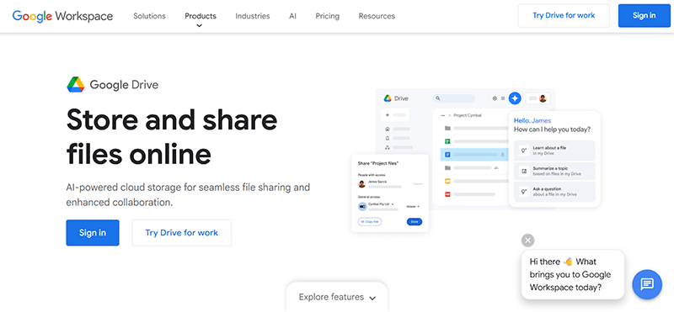Image resolution: width=674 pixels, height=312 pixels.
Task: Open the Industries menu
Action: [x=252, y=16]
